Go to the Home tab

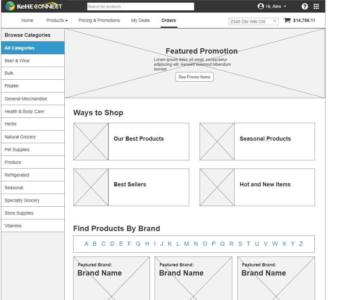click(27, 20)
